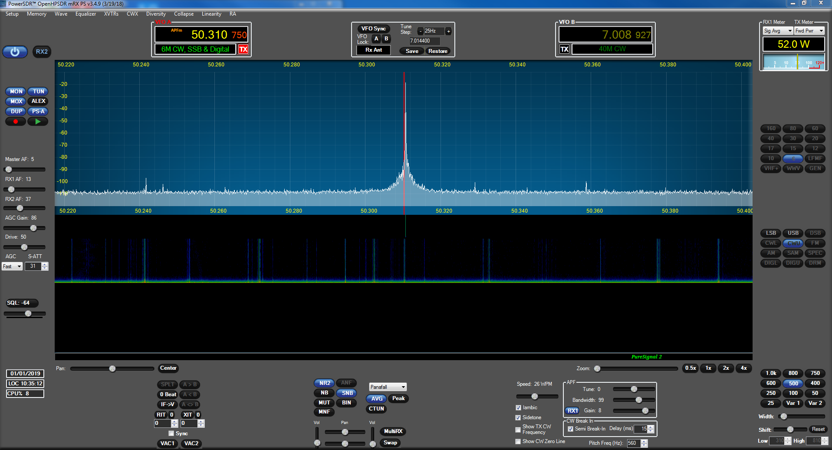Select the 40 meter band button

click(771, 138)
